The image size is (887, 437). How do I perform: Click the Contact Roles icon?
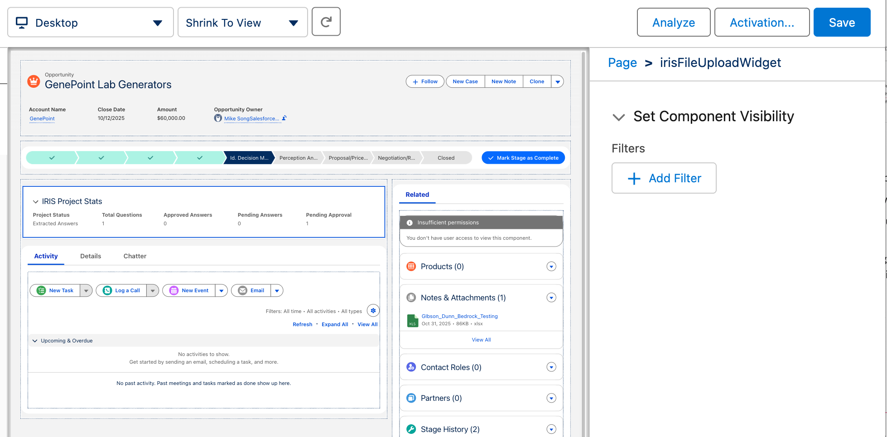(411, 367)
